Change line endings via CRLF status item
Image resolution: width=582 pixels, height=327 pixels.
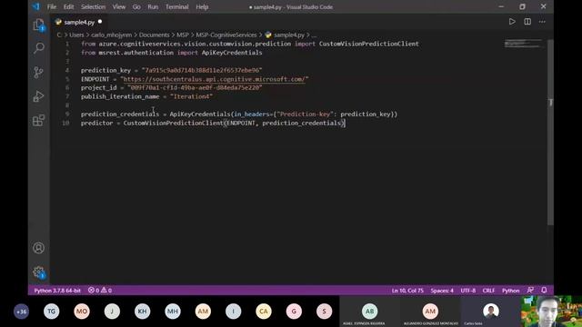488,291
